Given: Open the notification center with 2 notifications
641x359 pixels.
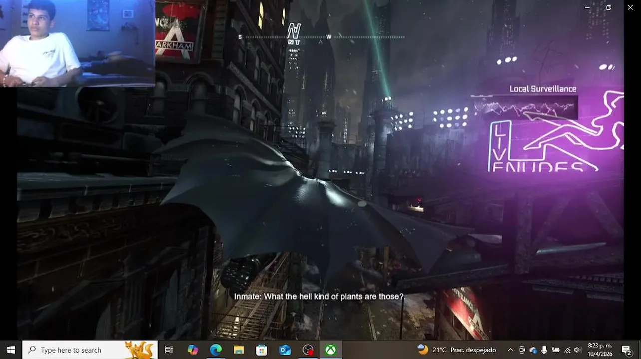Looking at the screenshot, I should (627, 350).
